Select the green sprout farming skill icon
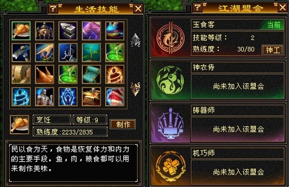The height and width of the screenshot is (187, 289). coord(92,53)
